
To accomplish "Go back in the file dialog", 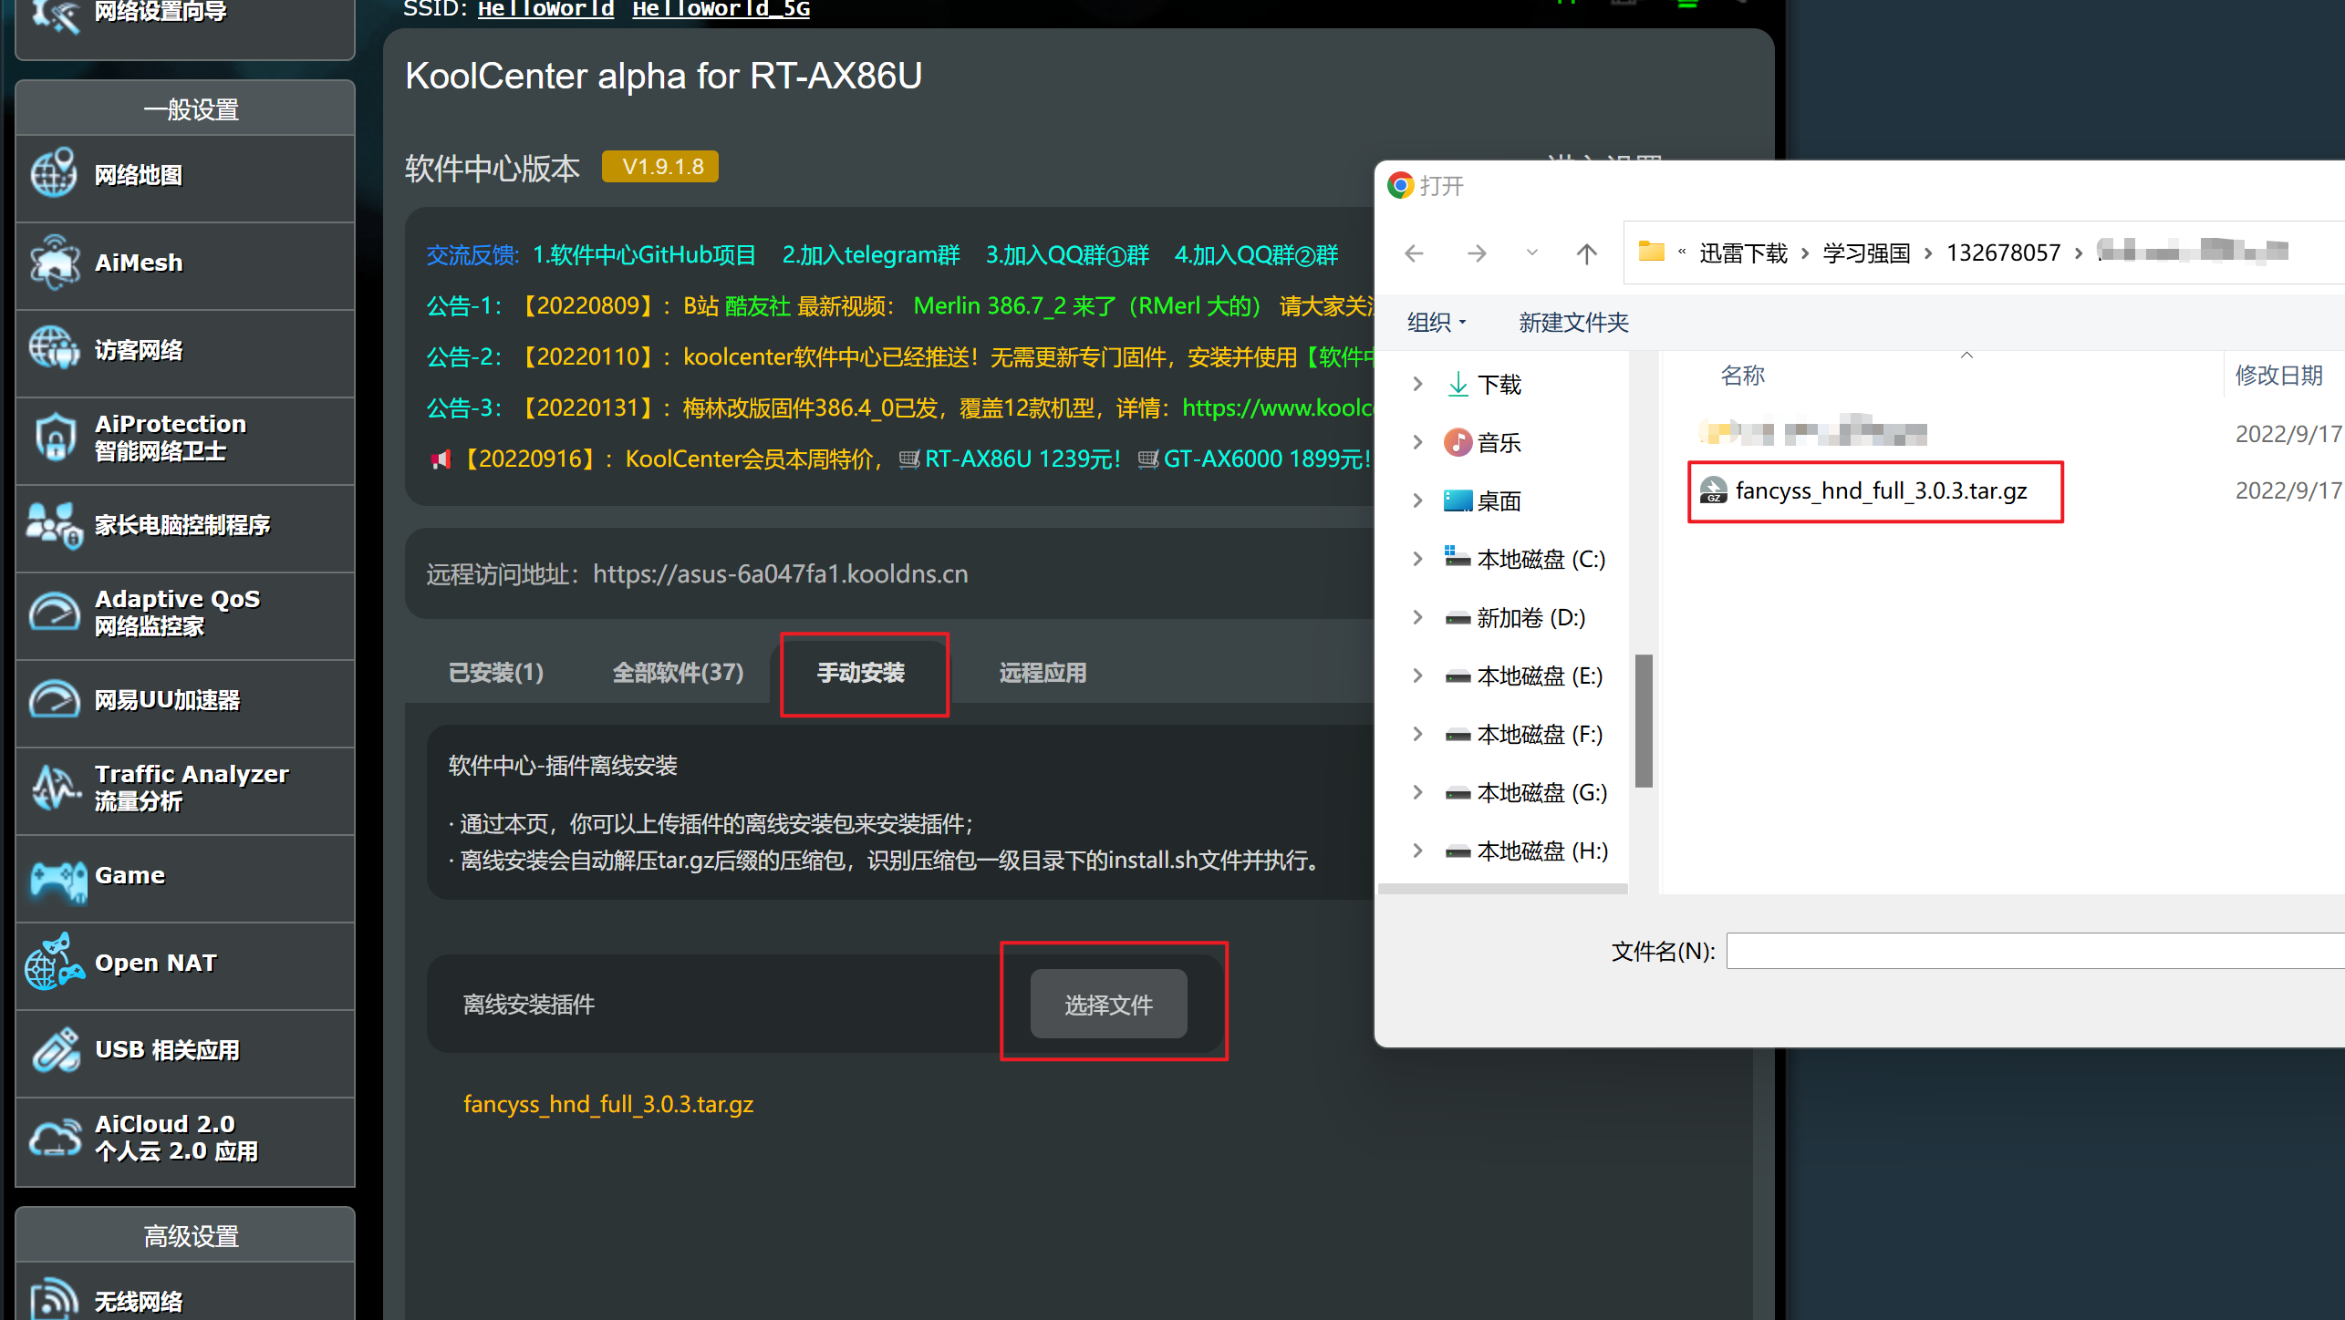I will click(x=1415, y=253).
